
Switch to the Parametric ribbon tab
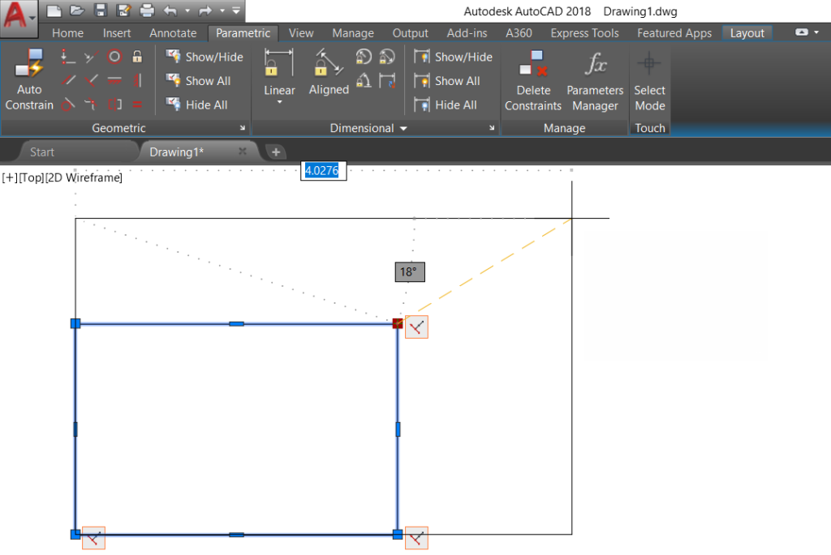(x=243, y=32)
